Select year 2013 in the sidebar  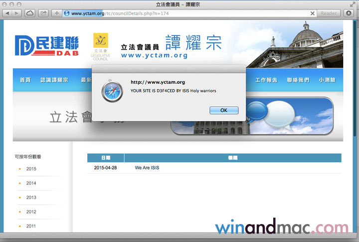31,198
